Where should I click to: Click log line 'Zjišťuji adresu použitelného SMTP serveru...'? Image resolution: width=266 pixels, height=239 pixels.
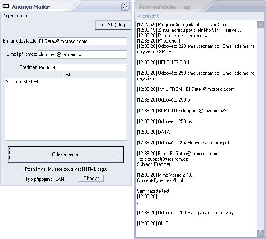pos(190,30)
